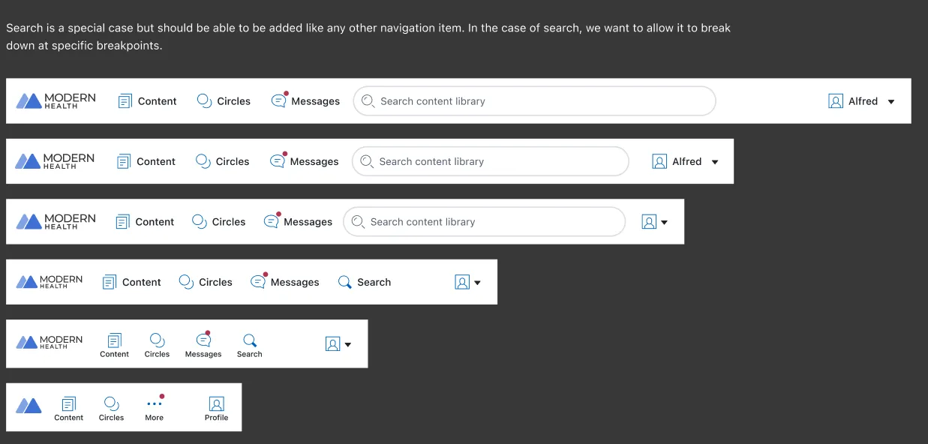Click the search content library box in the second navbar
The image size is (928, 444).
(491, 161)
